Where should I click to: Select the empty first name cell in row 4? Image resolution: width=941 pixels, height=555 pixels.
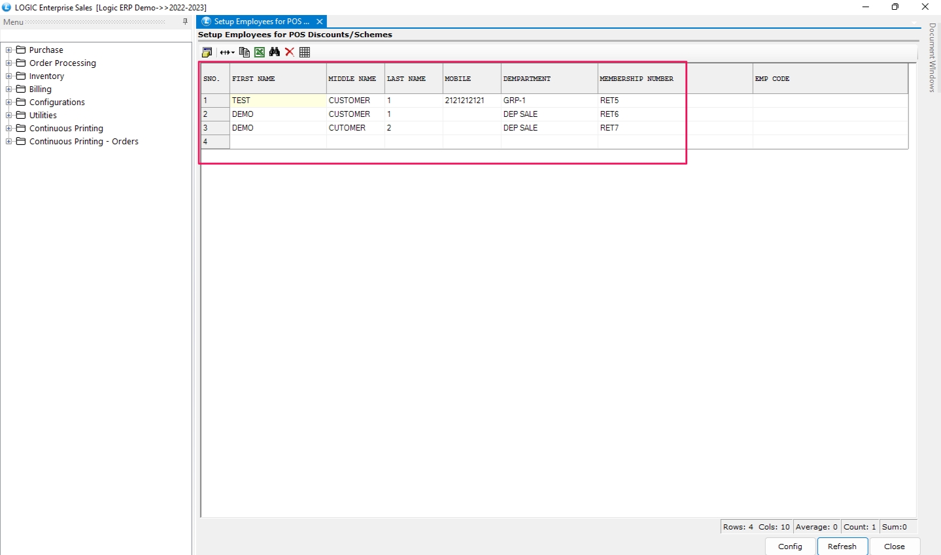click(278, 142)
